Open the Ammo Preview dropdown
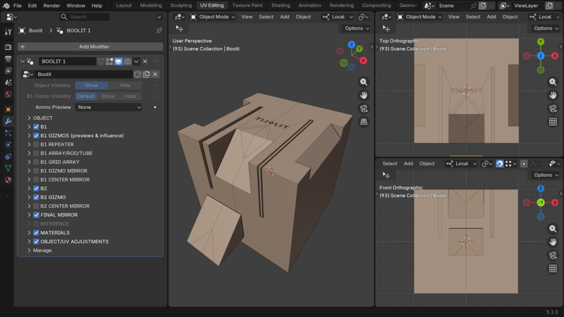Image resolution: width=564 pixels, height=317 pixels. [x=108, y=107]
